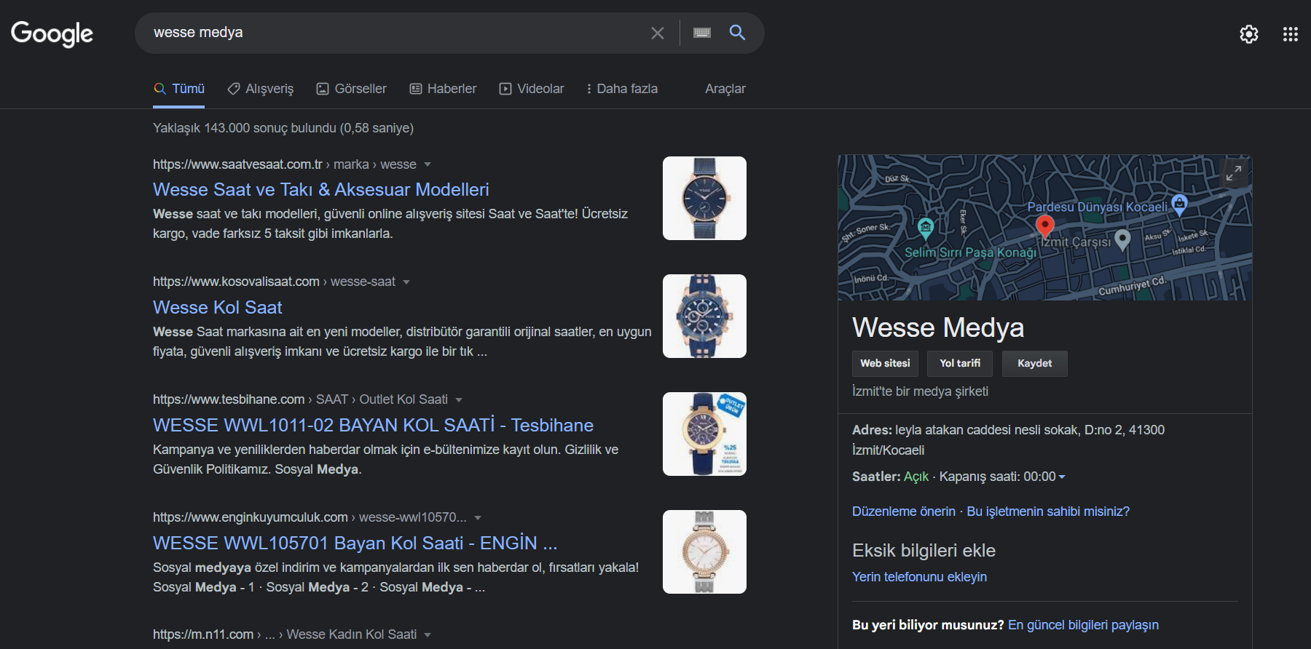Switch to the Alışveriş tab
Image resolution: width=1311 pixels, height=649 pixels.
click(x=261, y=89)
